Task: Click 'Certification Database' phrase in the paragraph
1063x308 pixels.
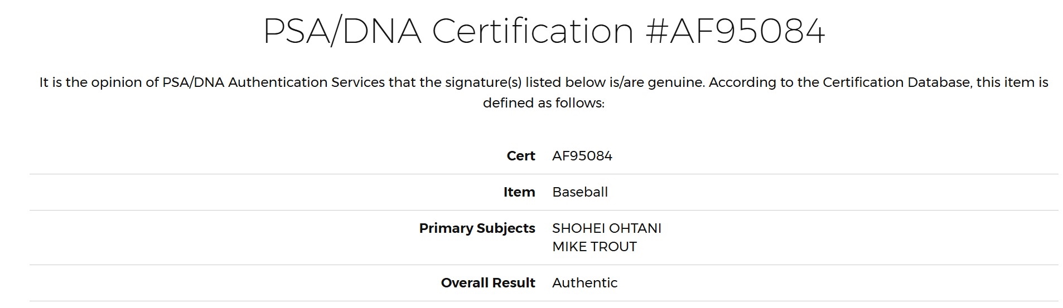Action: pos(897,82)
